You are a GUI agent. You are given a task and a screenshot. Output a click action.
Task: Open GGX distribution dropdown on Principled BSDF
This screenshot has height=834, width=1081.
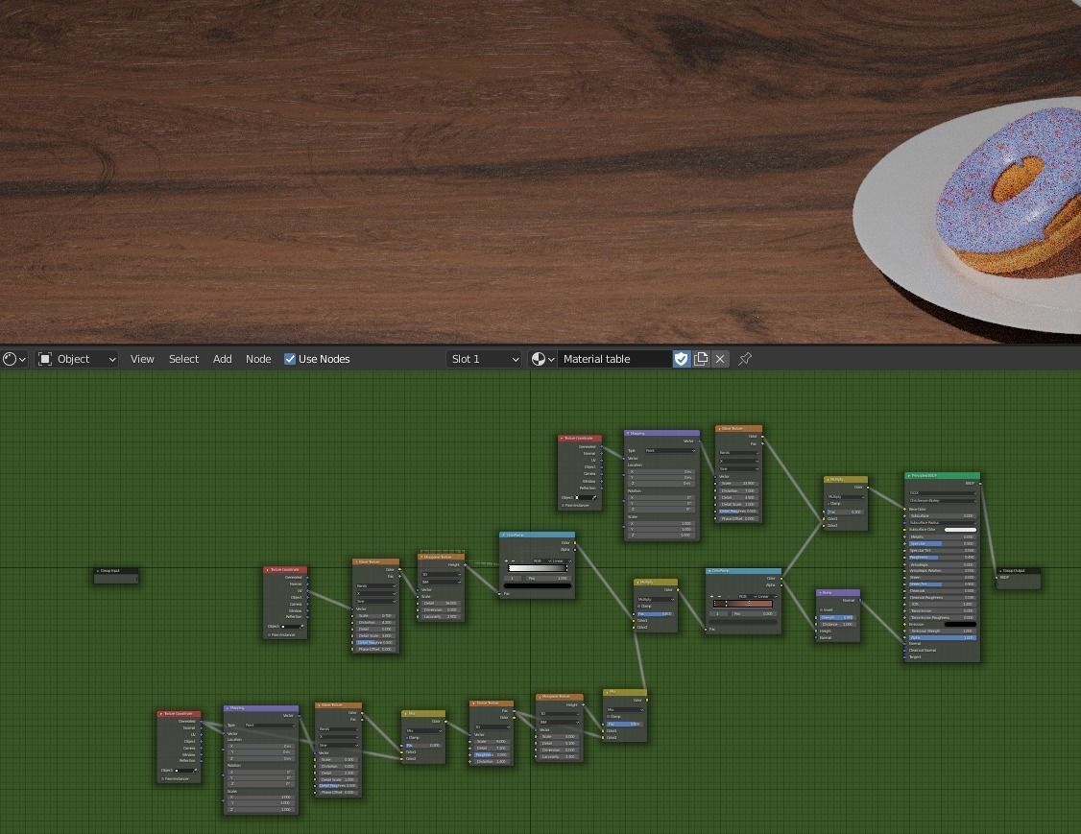pyautogui.click(x=942, y=493)
